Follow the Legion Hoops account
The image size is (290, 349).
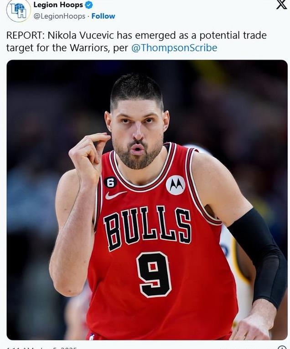click(x=103, y=16)
